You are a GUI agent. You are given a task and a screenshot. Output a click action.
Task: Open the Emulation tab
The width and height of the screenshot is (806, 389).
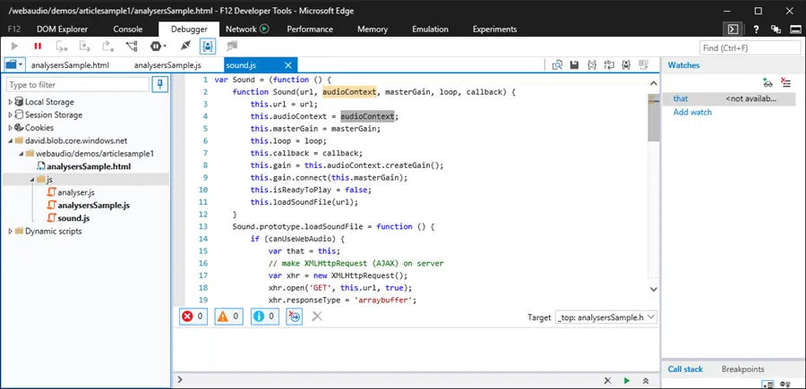pyautogui.click(x=430, y=30)
